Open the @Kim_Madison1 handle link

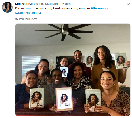click(x=47, y=4)
